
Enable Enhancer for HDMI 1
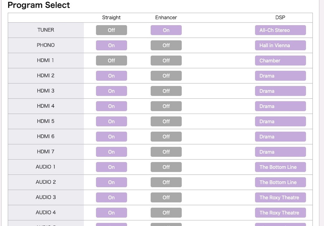(166, 60)
